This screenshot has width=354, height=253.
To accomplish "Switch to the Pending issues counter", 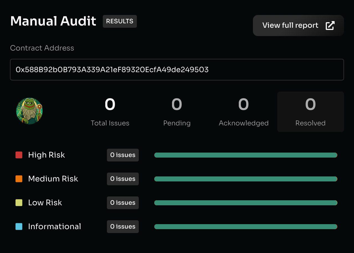I will (x=177, y=112).
